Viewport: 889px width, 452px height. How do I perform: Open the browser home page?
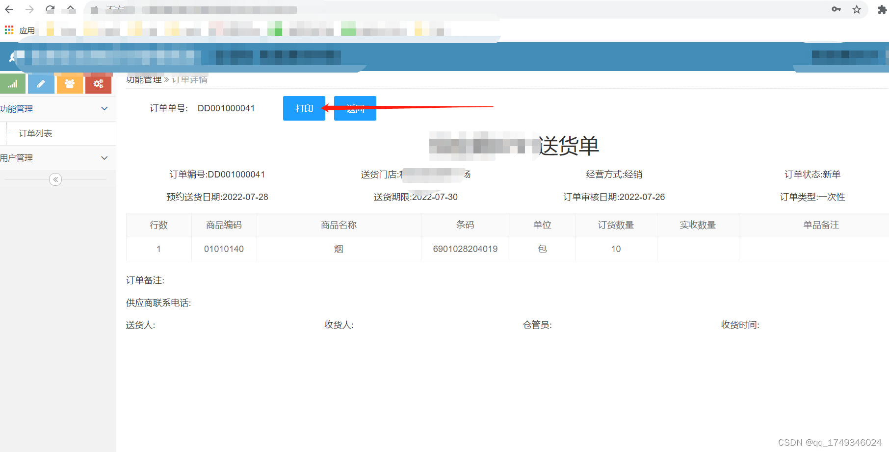71,9
